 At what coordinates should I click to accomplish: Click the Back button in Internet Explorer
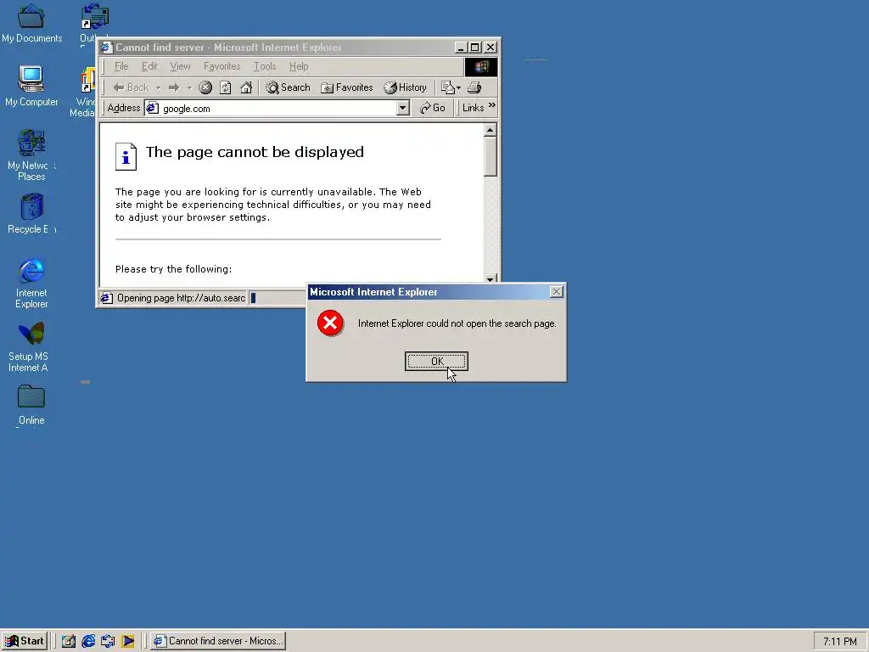point(131,87)
